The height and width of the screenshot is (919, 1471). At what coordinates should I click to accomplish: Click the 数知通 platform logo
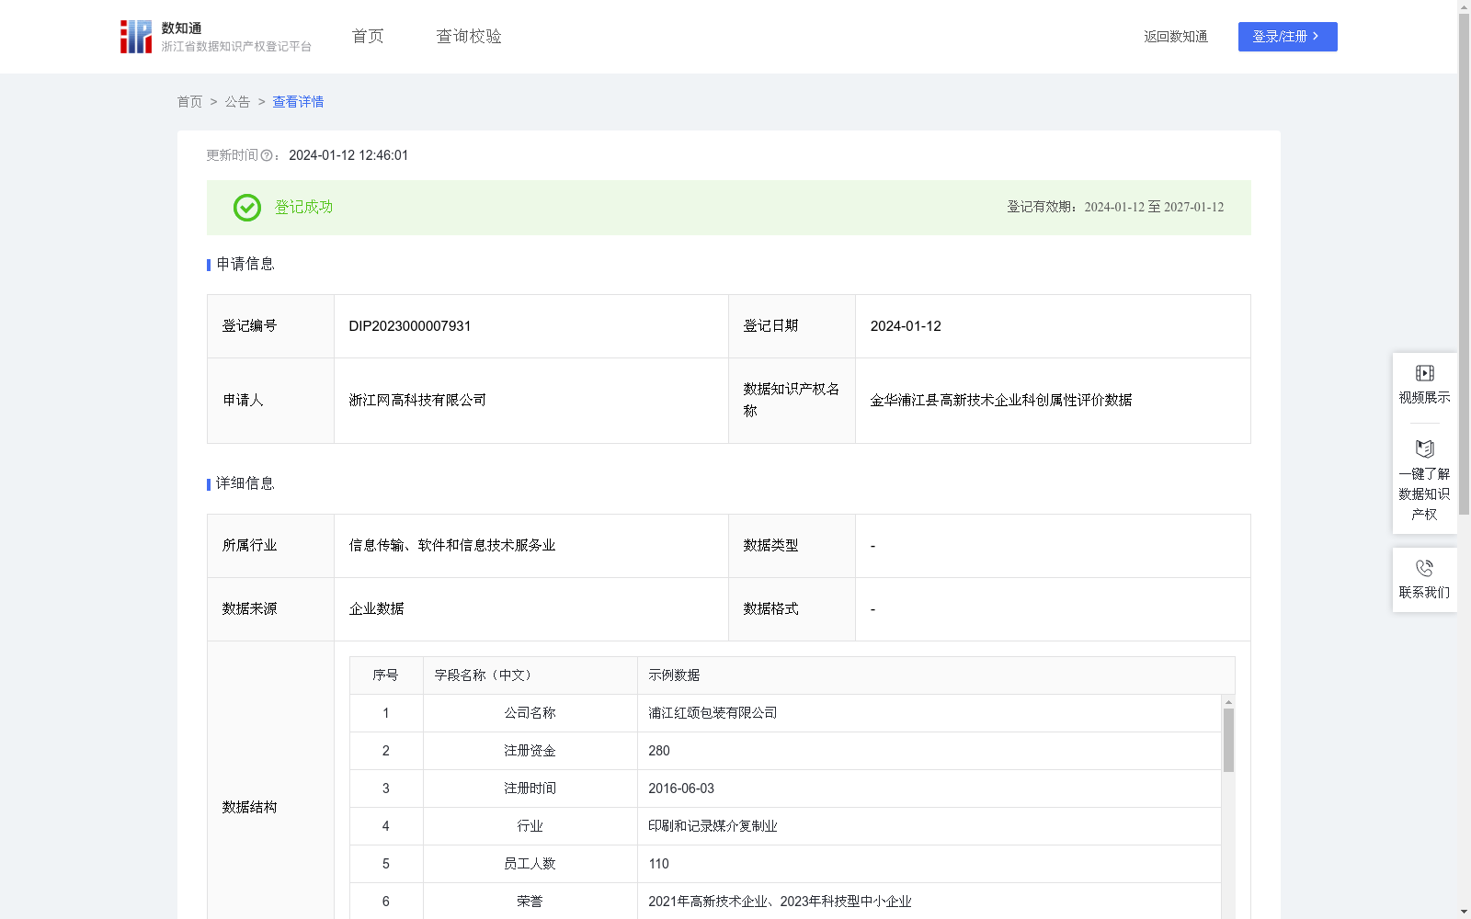[215, 37]
